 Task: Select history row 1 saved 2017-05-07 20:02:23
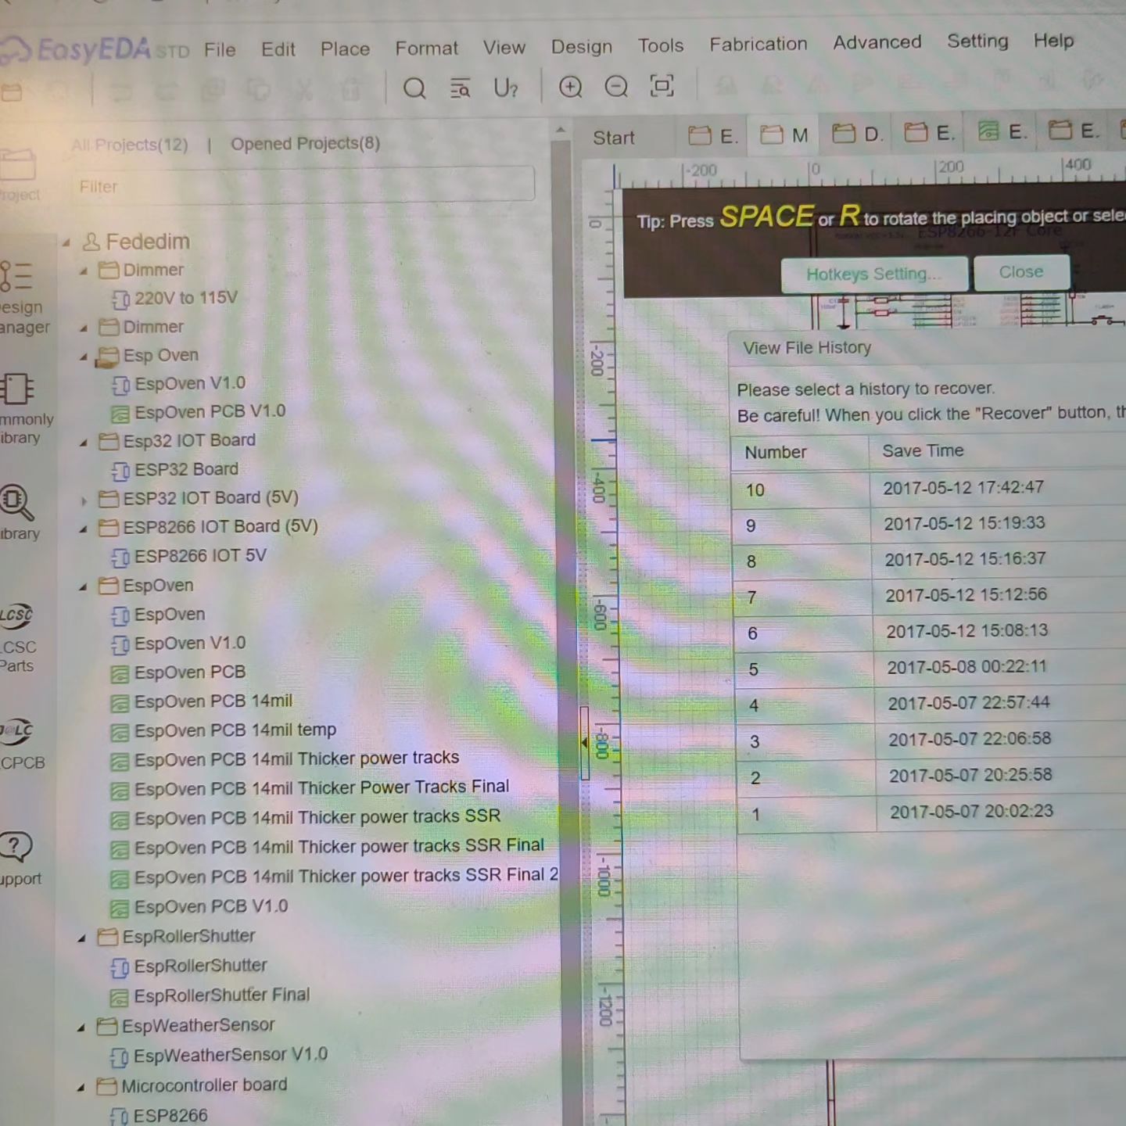[931, 813]
